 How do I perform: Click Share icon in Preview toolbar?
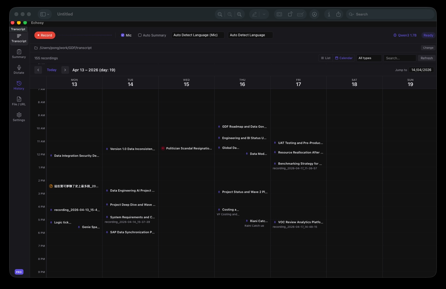(338, 14)
